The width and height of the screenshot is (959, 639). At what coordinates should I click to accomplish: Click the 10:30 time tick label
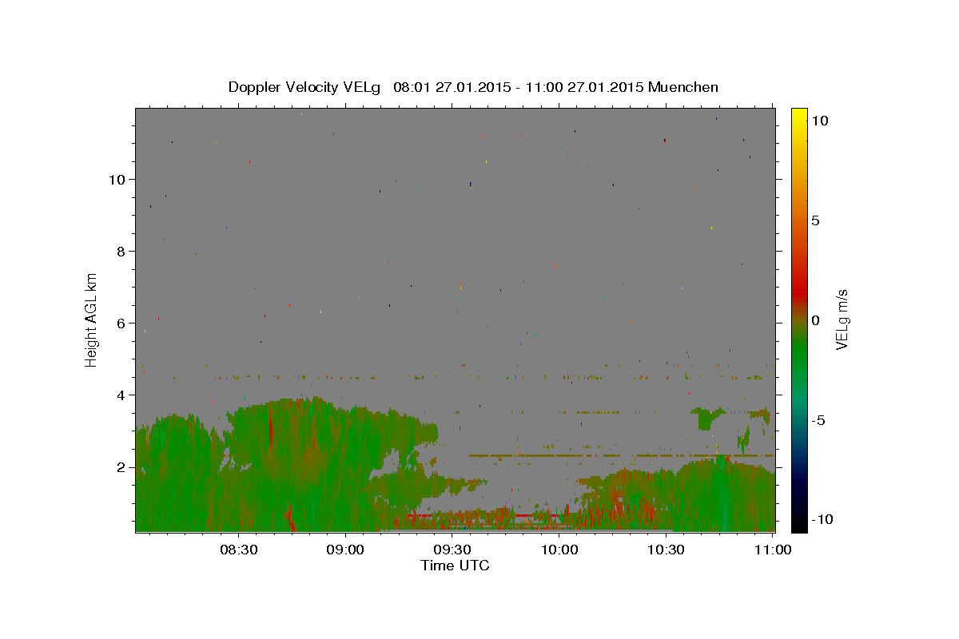point(666,550)
